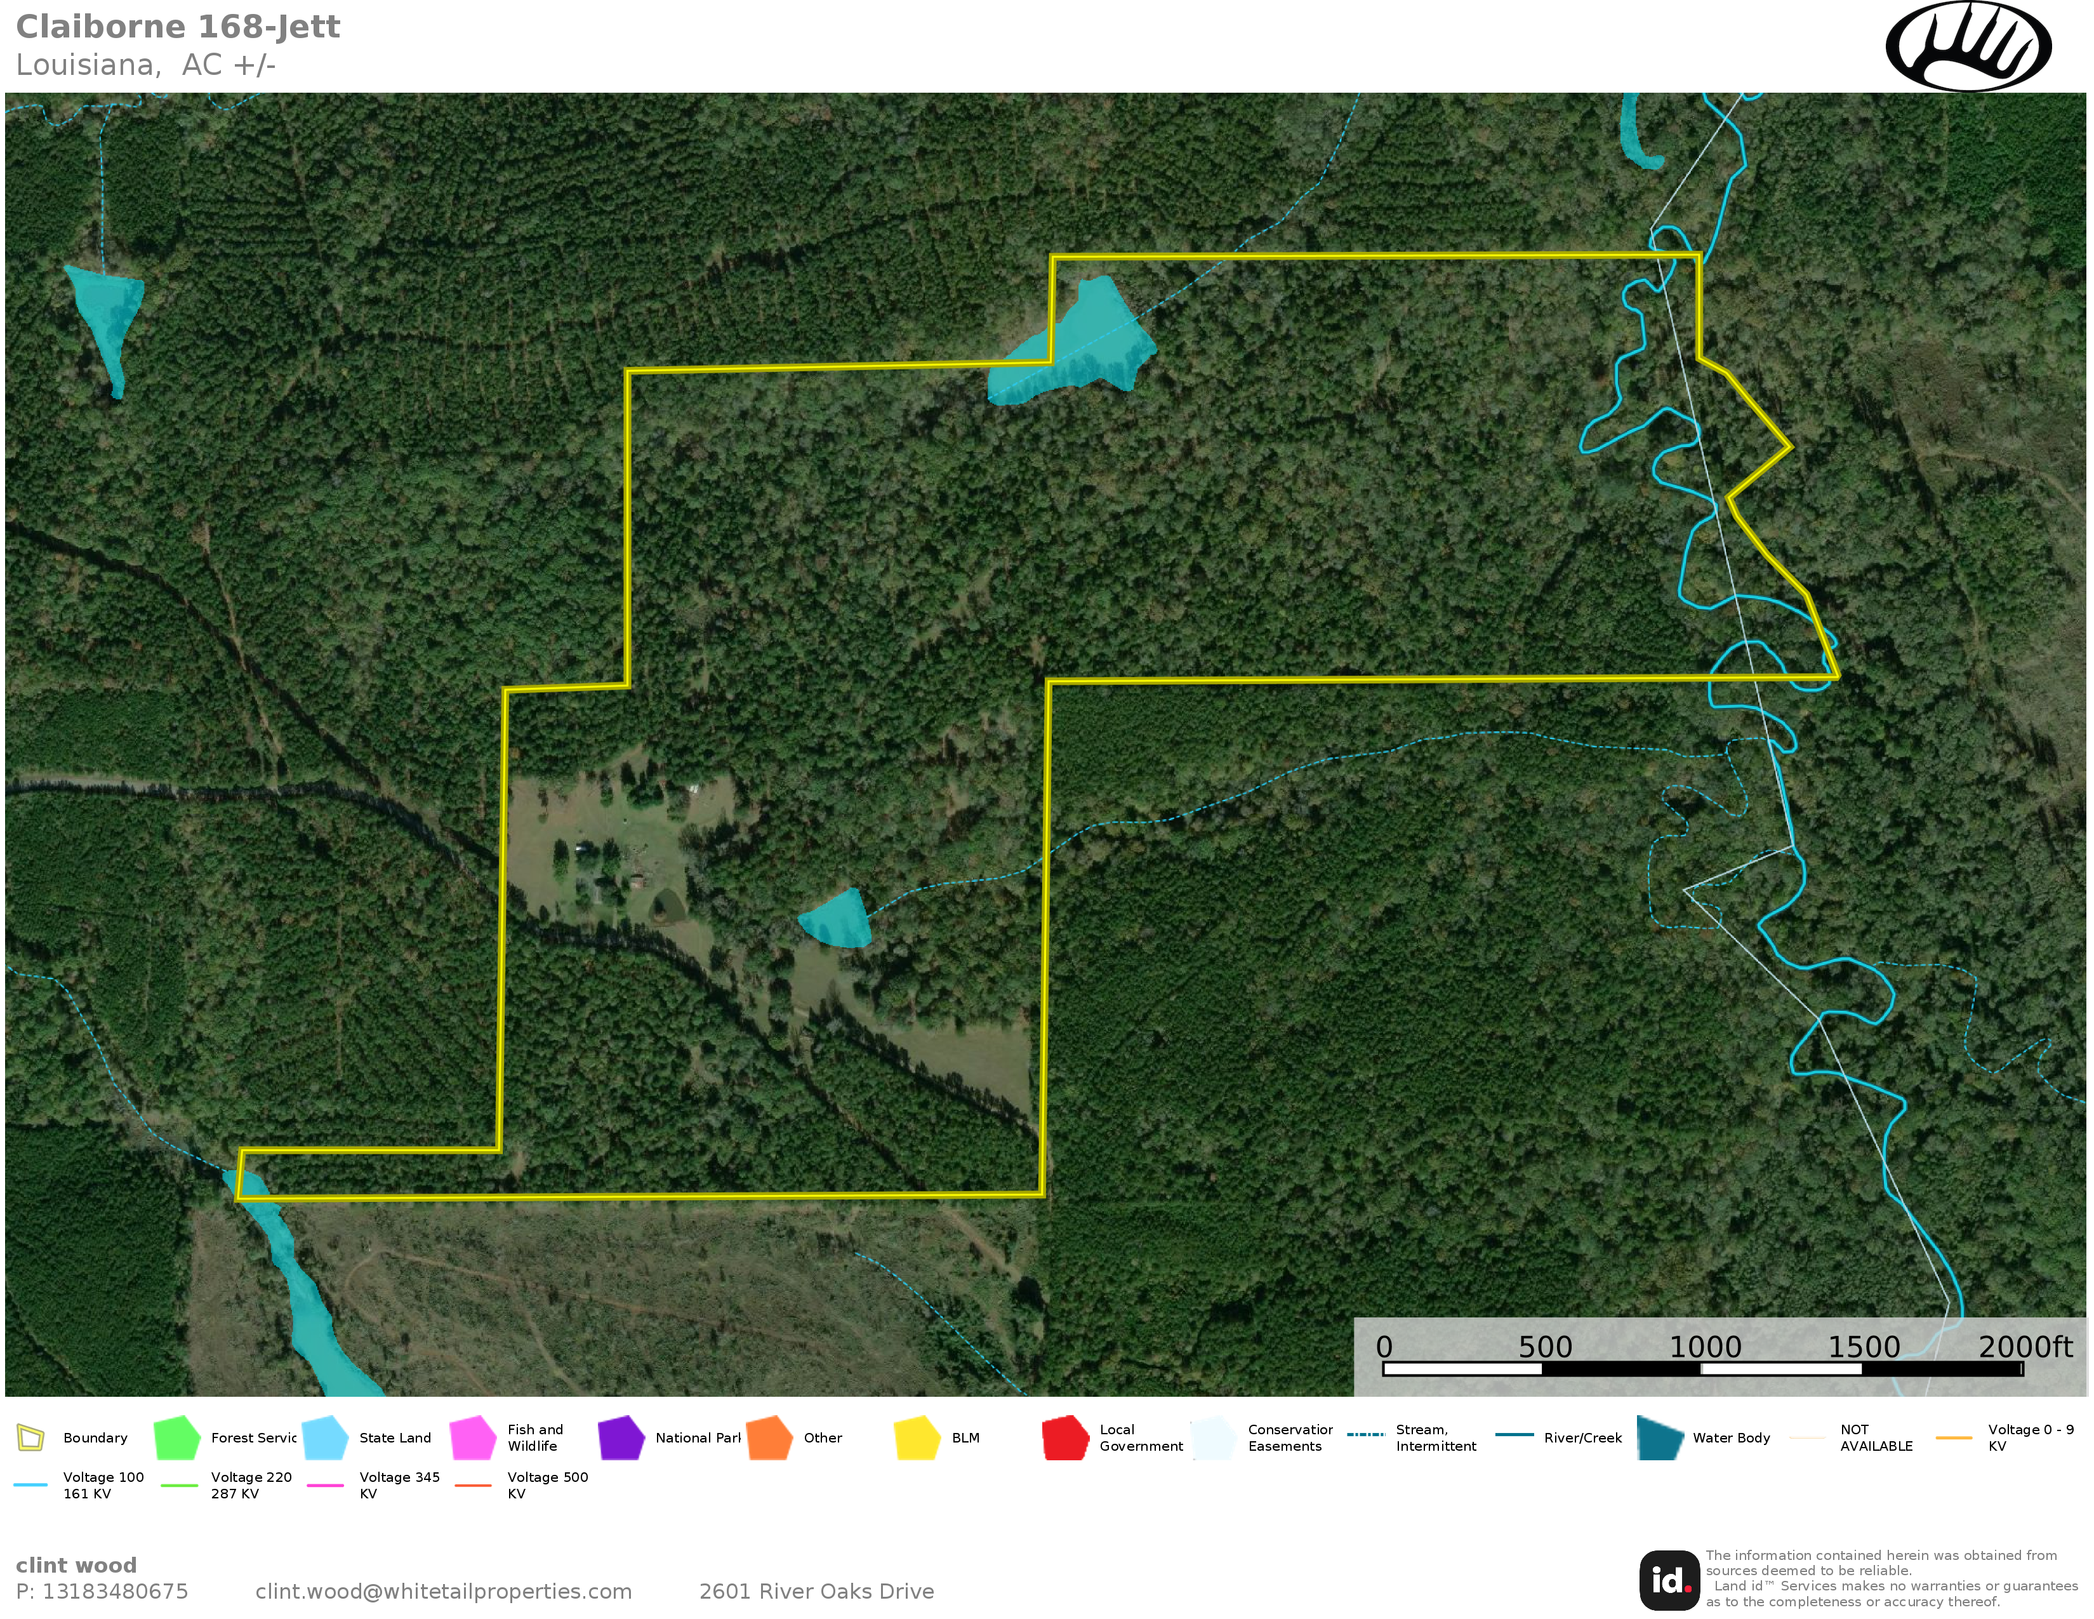The height and width of the screenshot is (1619, 2094).
Task: Click the light blue State Land swatch
Action: tap(325, 1437)
